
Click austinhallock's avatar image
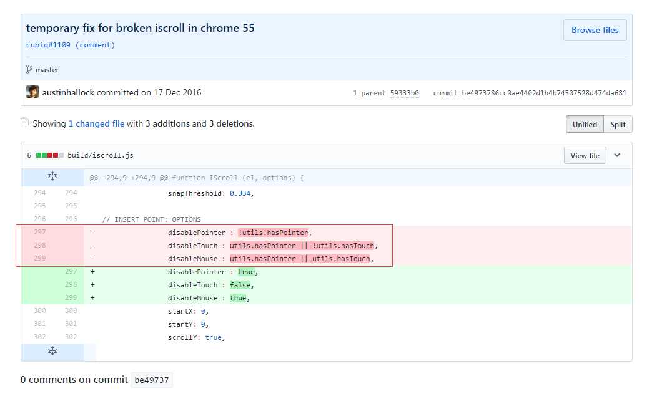32,92
